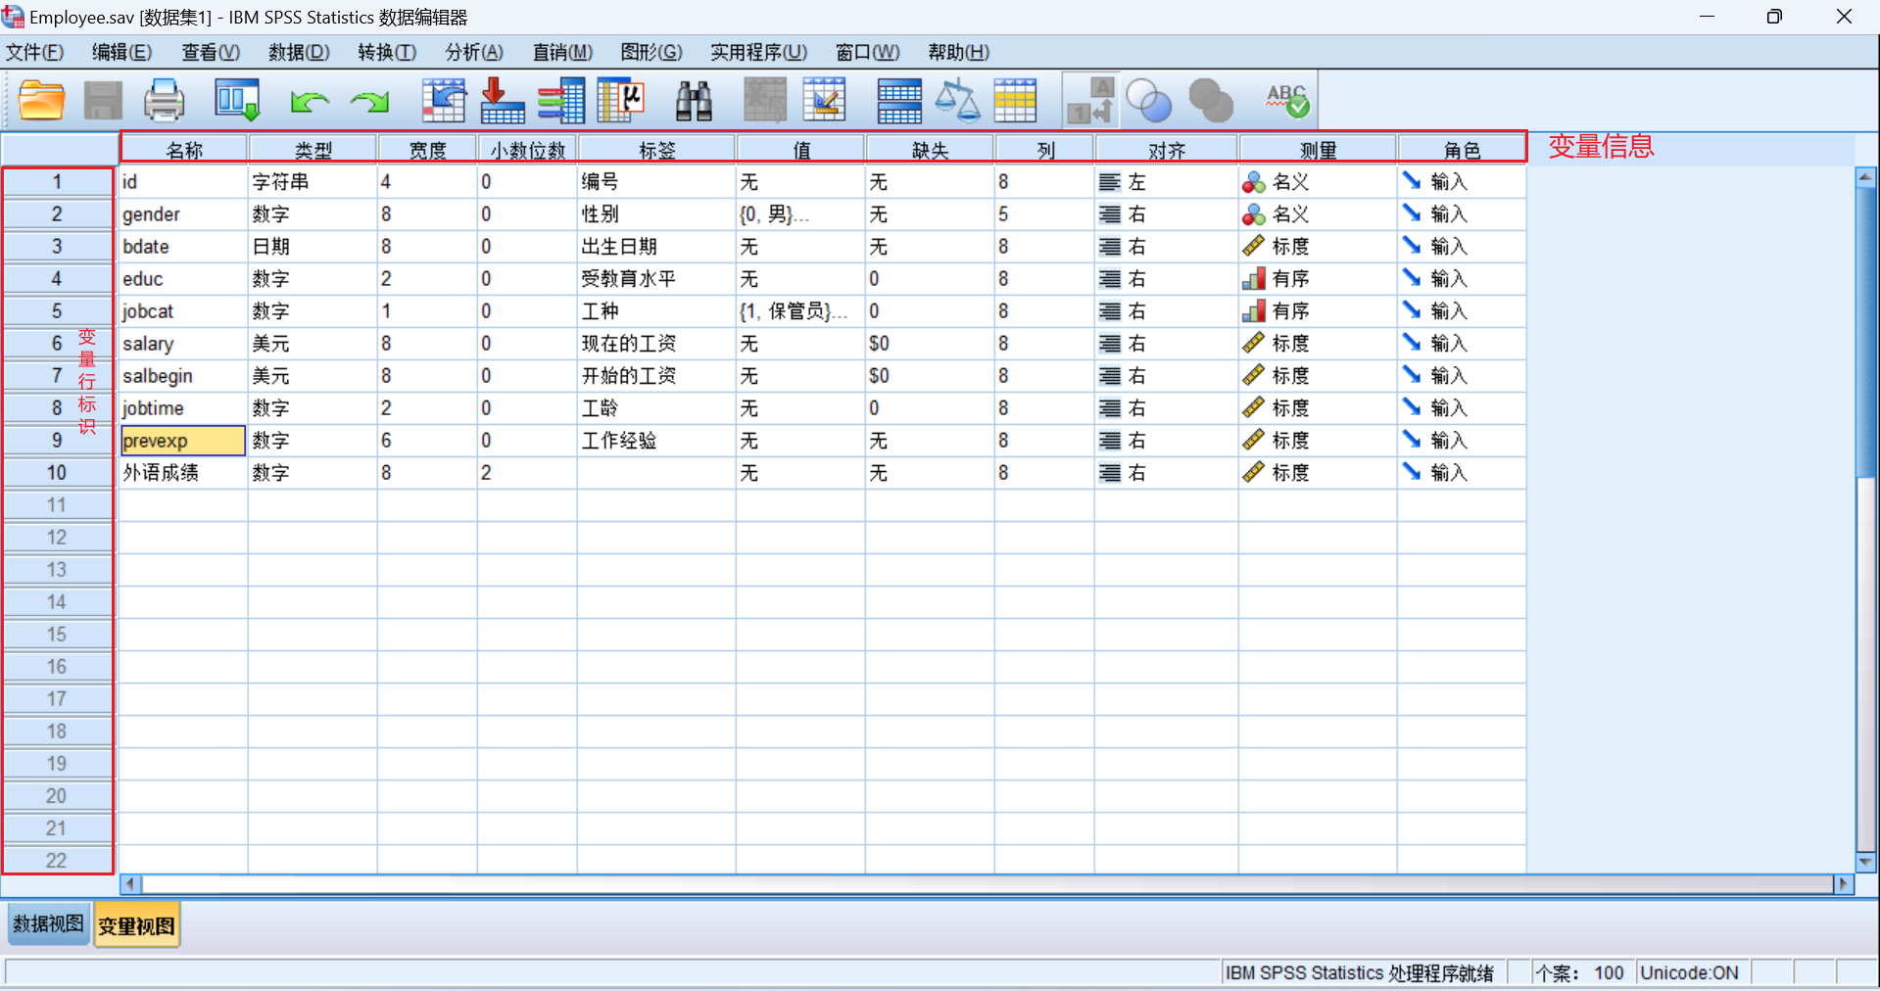This screenshot has width=1880, height=991.
Task: Select the prevexp name cell
Action: coord(183,441)
